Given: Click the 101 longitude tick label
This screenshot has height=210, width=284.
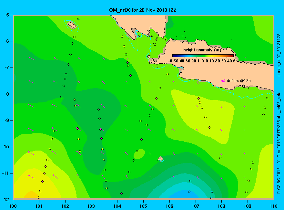Looking at the screenshot, I should [39, 206].
